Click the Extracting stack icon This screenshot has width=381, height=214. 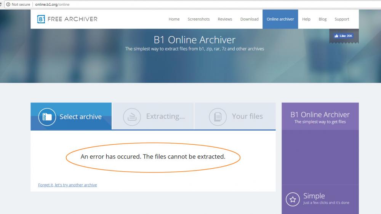point(132,117)
